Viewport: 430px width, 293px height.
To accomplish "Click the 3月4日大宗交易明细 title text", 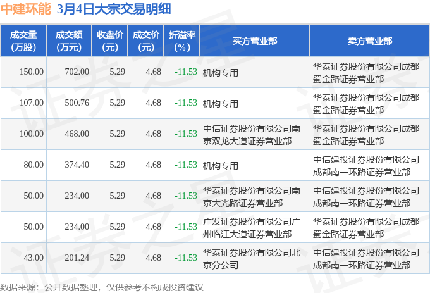I will 114,9.
